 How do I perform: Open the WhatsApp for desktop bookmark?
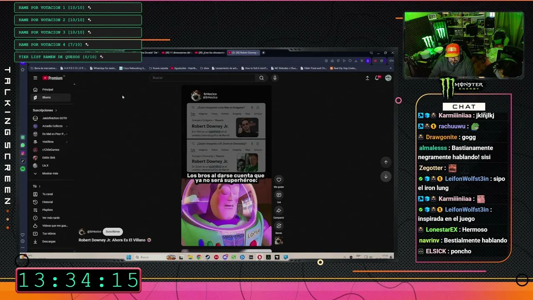point(103,68)
